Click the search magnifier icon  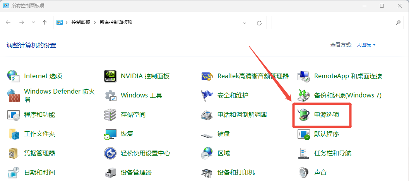click(x=398, y=23)
